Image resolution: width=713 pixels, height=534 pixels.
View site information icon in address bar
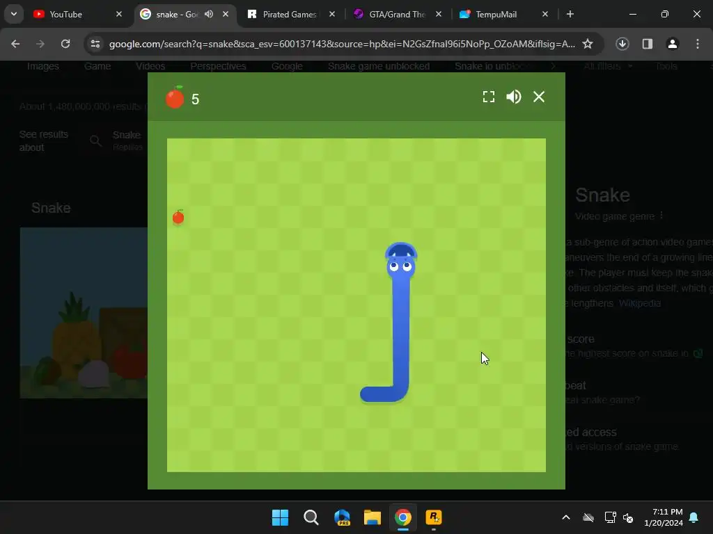point(95,44)
